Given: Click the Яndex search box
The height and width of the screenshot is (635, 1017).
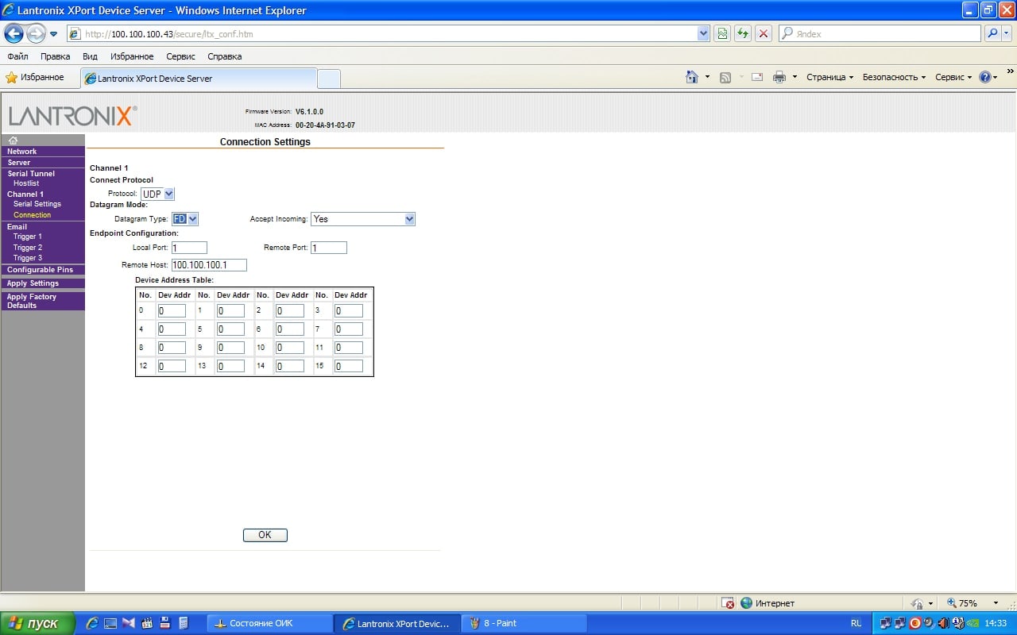Looking at the screenshot, I should [880, 33].
